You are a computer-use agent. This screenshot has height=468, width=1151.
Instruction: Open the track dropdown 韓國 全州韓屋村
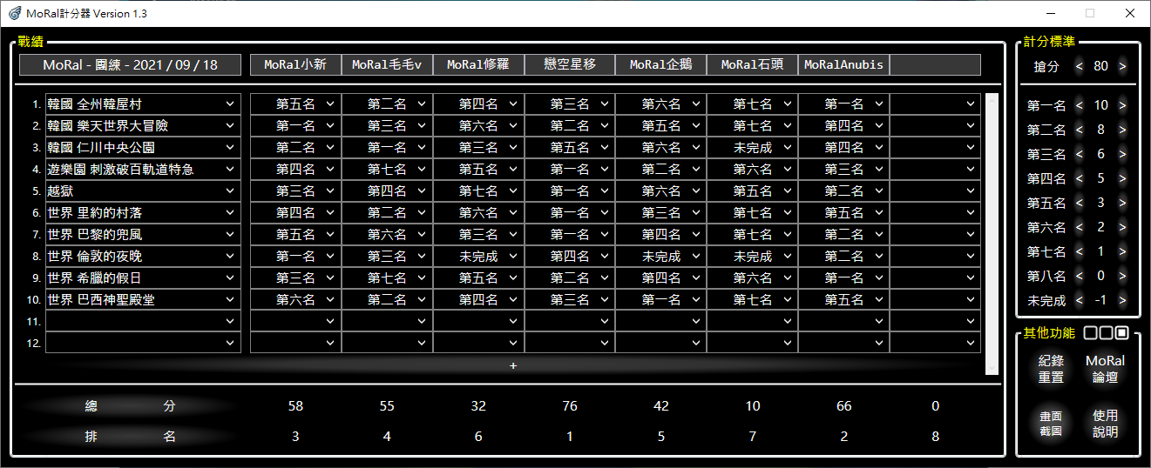coord(143,104)
